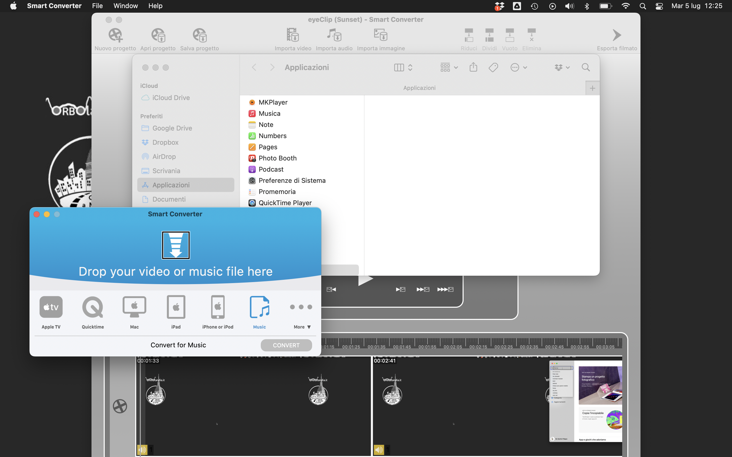The height and width of the screenshot is (457, 732).
Task: Click the Finder tag icon
Action: pos(493,67)
